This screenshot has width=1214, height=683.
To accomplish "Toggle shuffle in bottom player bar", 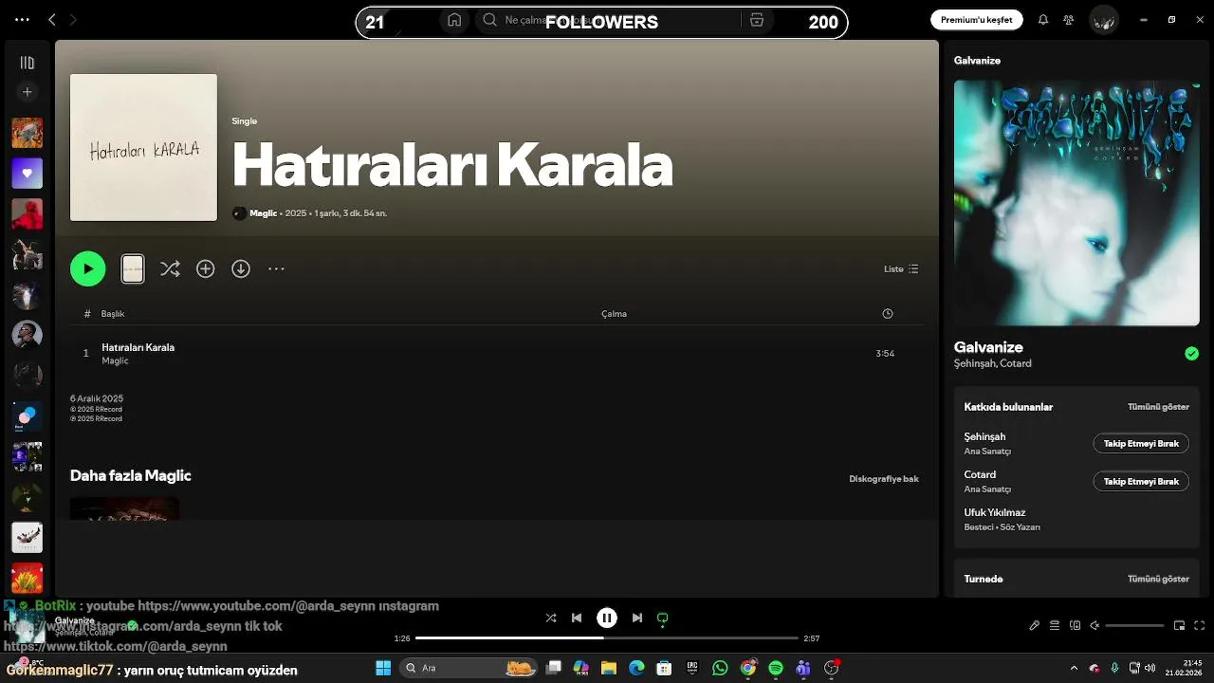I will 551,618.
